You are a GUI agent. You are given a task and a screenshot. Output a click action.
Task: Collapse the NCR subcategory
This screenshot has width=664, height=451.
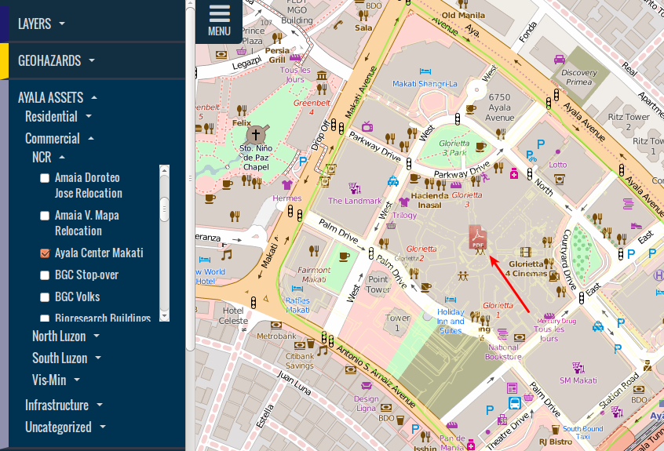[49, 157]
